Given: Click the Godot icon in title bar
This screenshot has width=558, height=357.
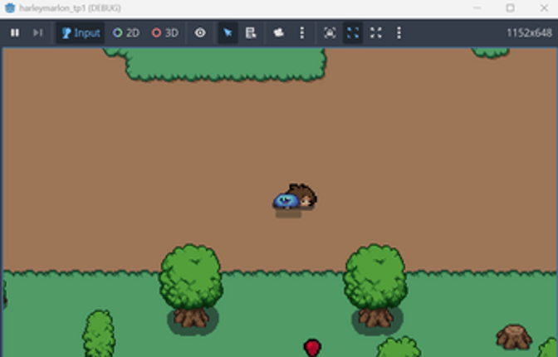Looking at the screenshot, I should tap(9, 7).
